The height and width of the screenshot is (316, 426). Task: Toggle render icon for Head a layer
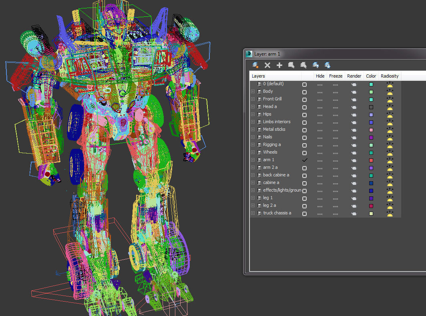click(354, 108)
